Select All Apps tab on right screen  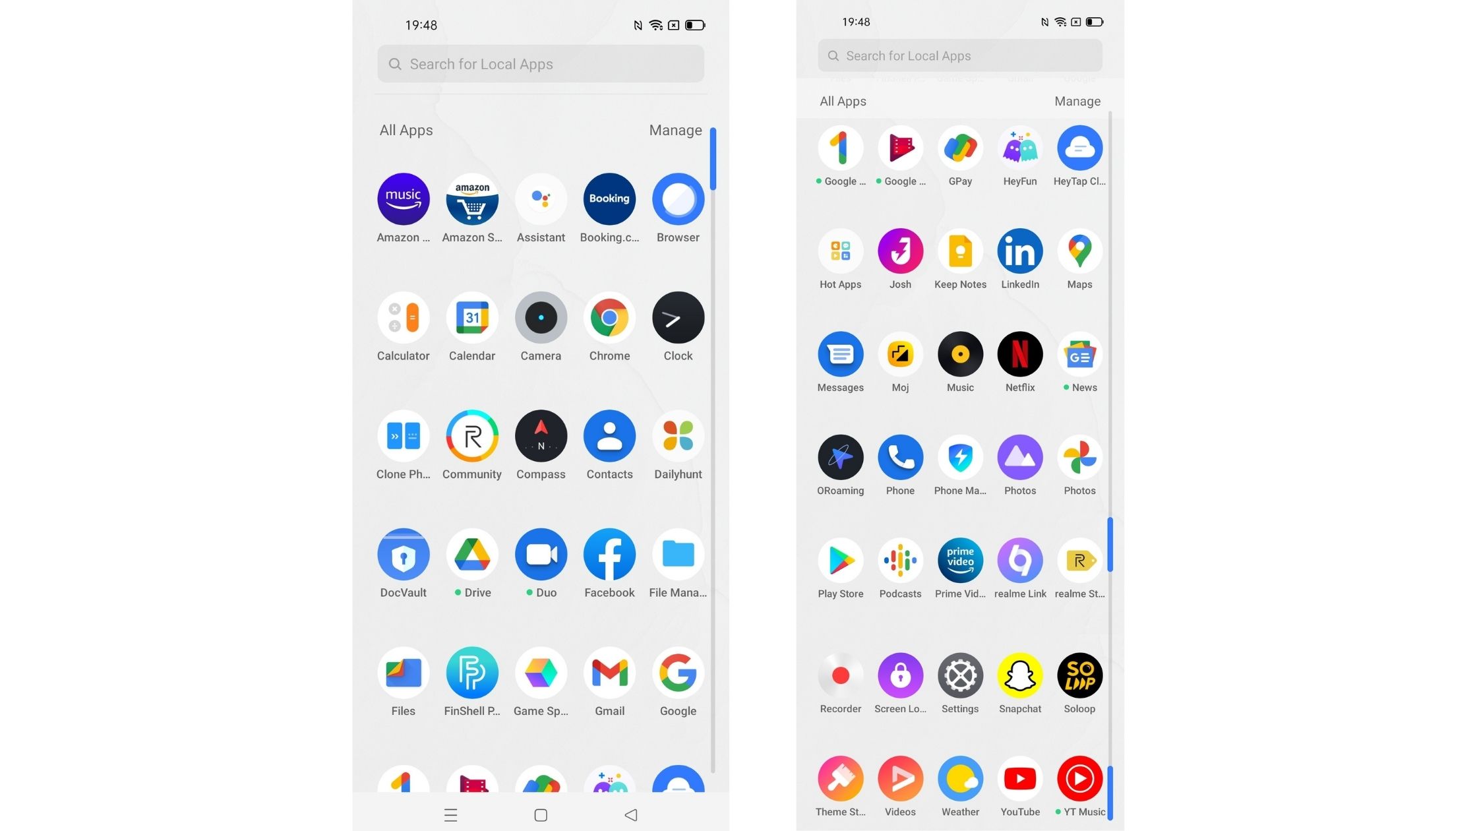(842, 100)
